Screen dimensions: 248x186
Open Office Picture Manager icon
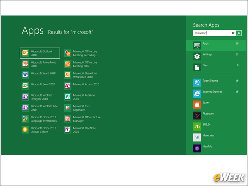tap(67, 119)
